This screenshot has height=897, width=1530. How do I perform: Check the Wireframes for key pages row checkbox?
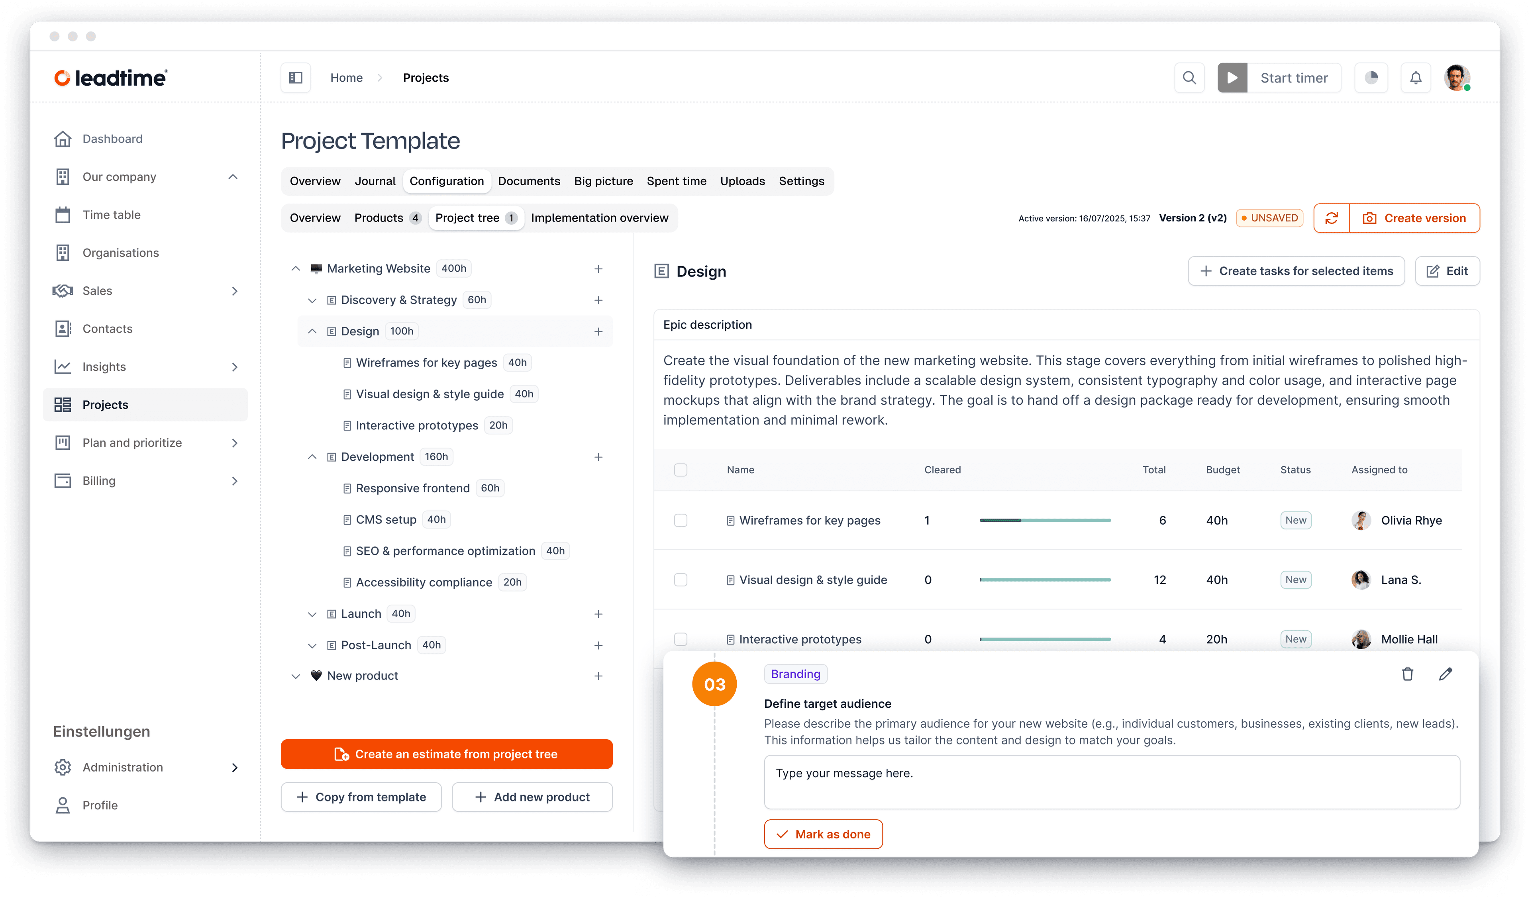[681, 520]
